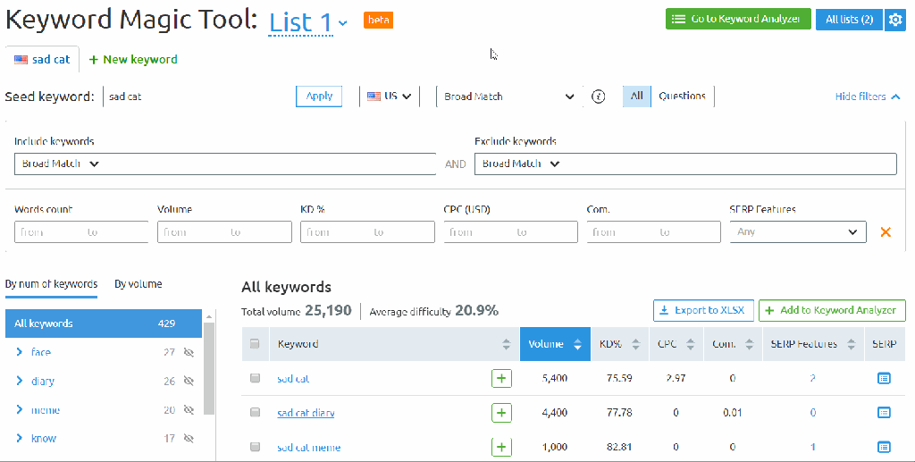Switch to By volume tab
Viewport: 915px width, 462px height.
click(x=139, y=285)
